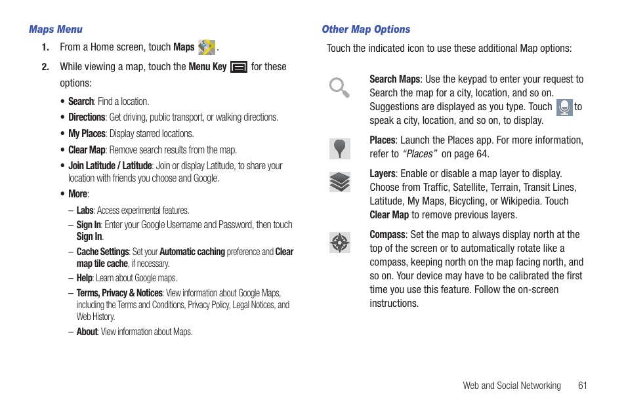626x417 pixels.
Task: Click the Search Maps magnifier icon
Action: point(339,87)
